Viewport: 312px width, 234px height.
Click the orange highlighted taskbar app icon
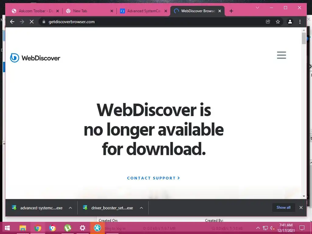97,228
